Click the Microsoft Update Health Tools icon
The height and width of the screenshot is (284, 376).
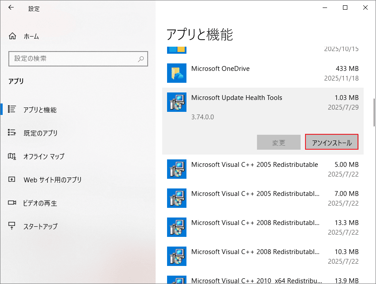coord(176,102)
